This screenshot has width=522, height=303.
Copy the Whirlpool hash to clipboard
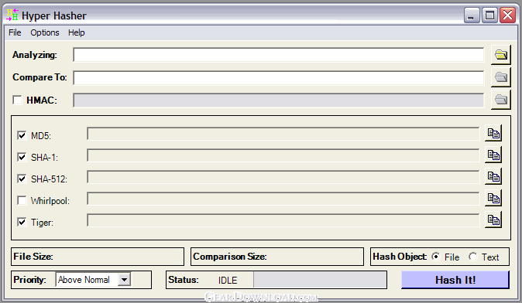pos(493,199)
